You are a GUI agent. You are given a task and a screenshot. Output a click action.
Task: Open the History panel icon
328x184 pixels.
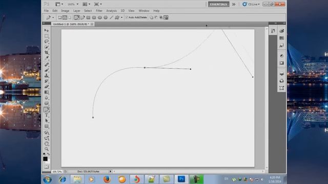[273, 31]
